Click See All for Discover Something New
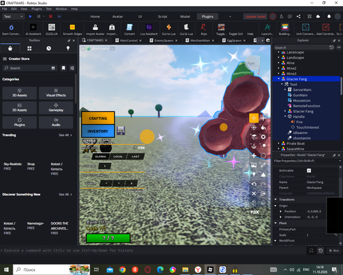The width and height of the screenshot is (343, 275). pyautogui.click(x=65, y=195)
